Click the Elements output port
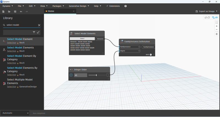The height and width of the screenshot is (117, 220). point(100,39)
